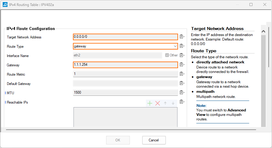Screen dimensions: 272x148
Task: Click the MTU value field
Action: point(125,92)
